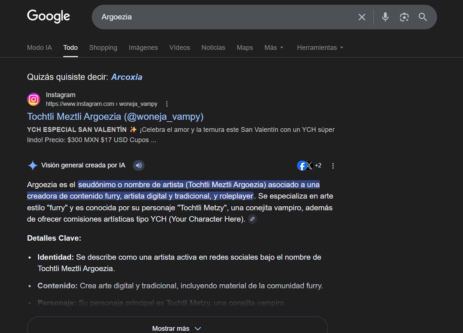Viewport: 463px width, 333px height.
Task: Expand the Más dropdown
Action: point(274,48)
